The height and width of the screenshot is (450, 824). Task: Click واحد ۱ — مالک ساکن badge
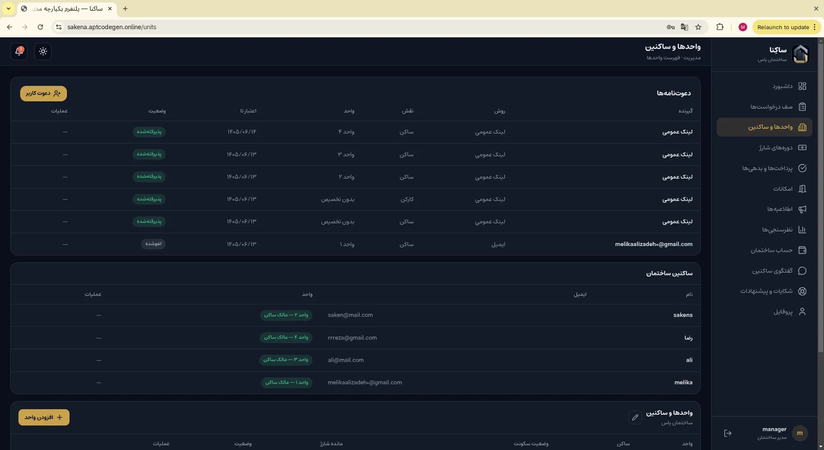[287, 383]
